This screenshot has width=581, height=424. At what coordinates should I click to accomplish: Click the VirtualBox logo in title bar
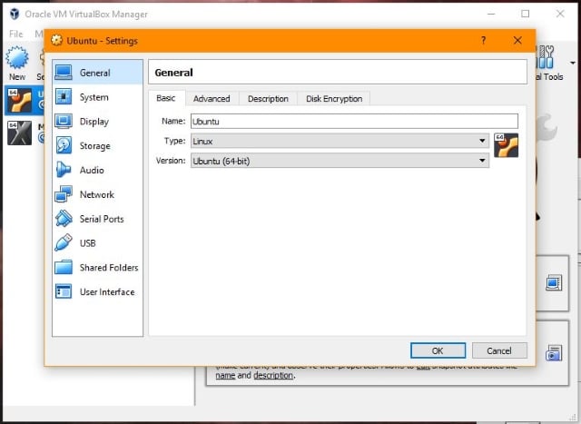click(15, 15)
